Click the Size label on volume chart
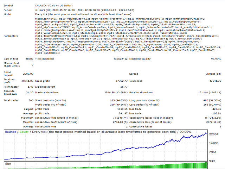The width and height of the screenshot is (225, 169). point(8,163)
